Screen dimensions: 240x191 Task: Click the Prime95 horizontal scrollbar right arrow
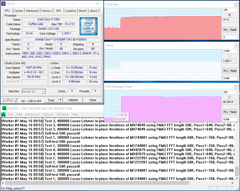232,183
